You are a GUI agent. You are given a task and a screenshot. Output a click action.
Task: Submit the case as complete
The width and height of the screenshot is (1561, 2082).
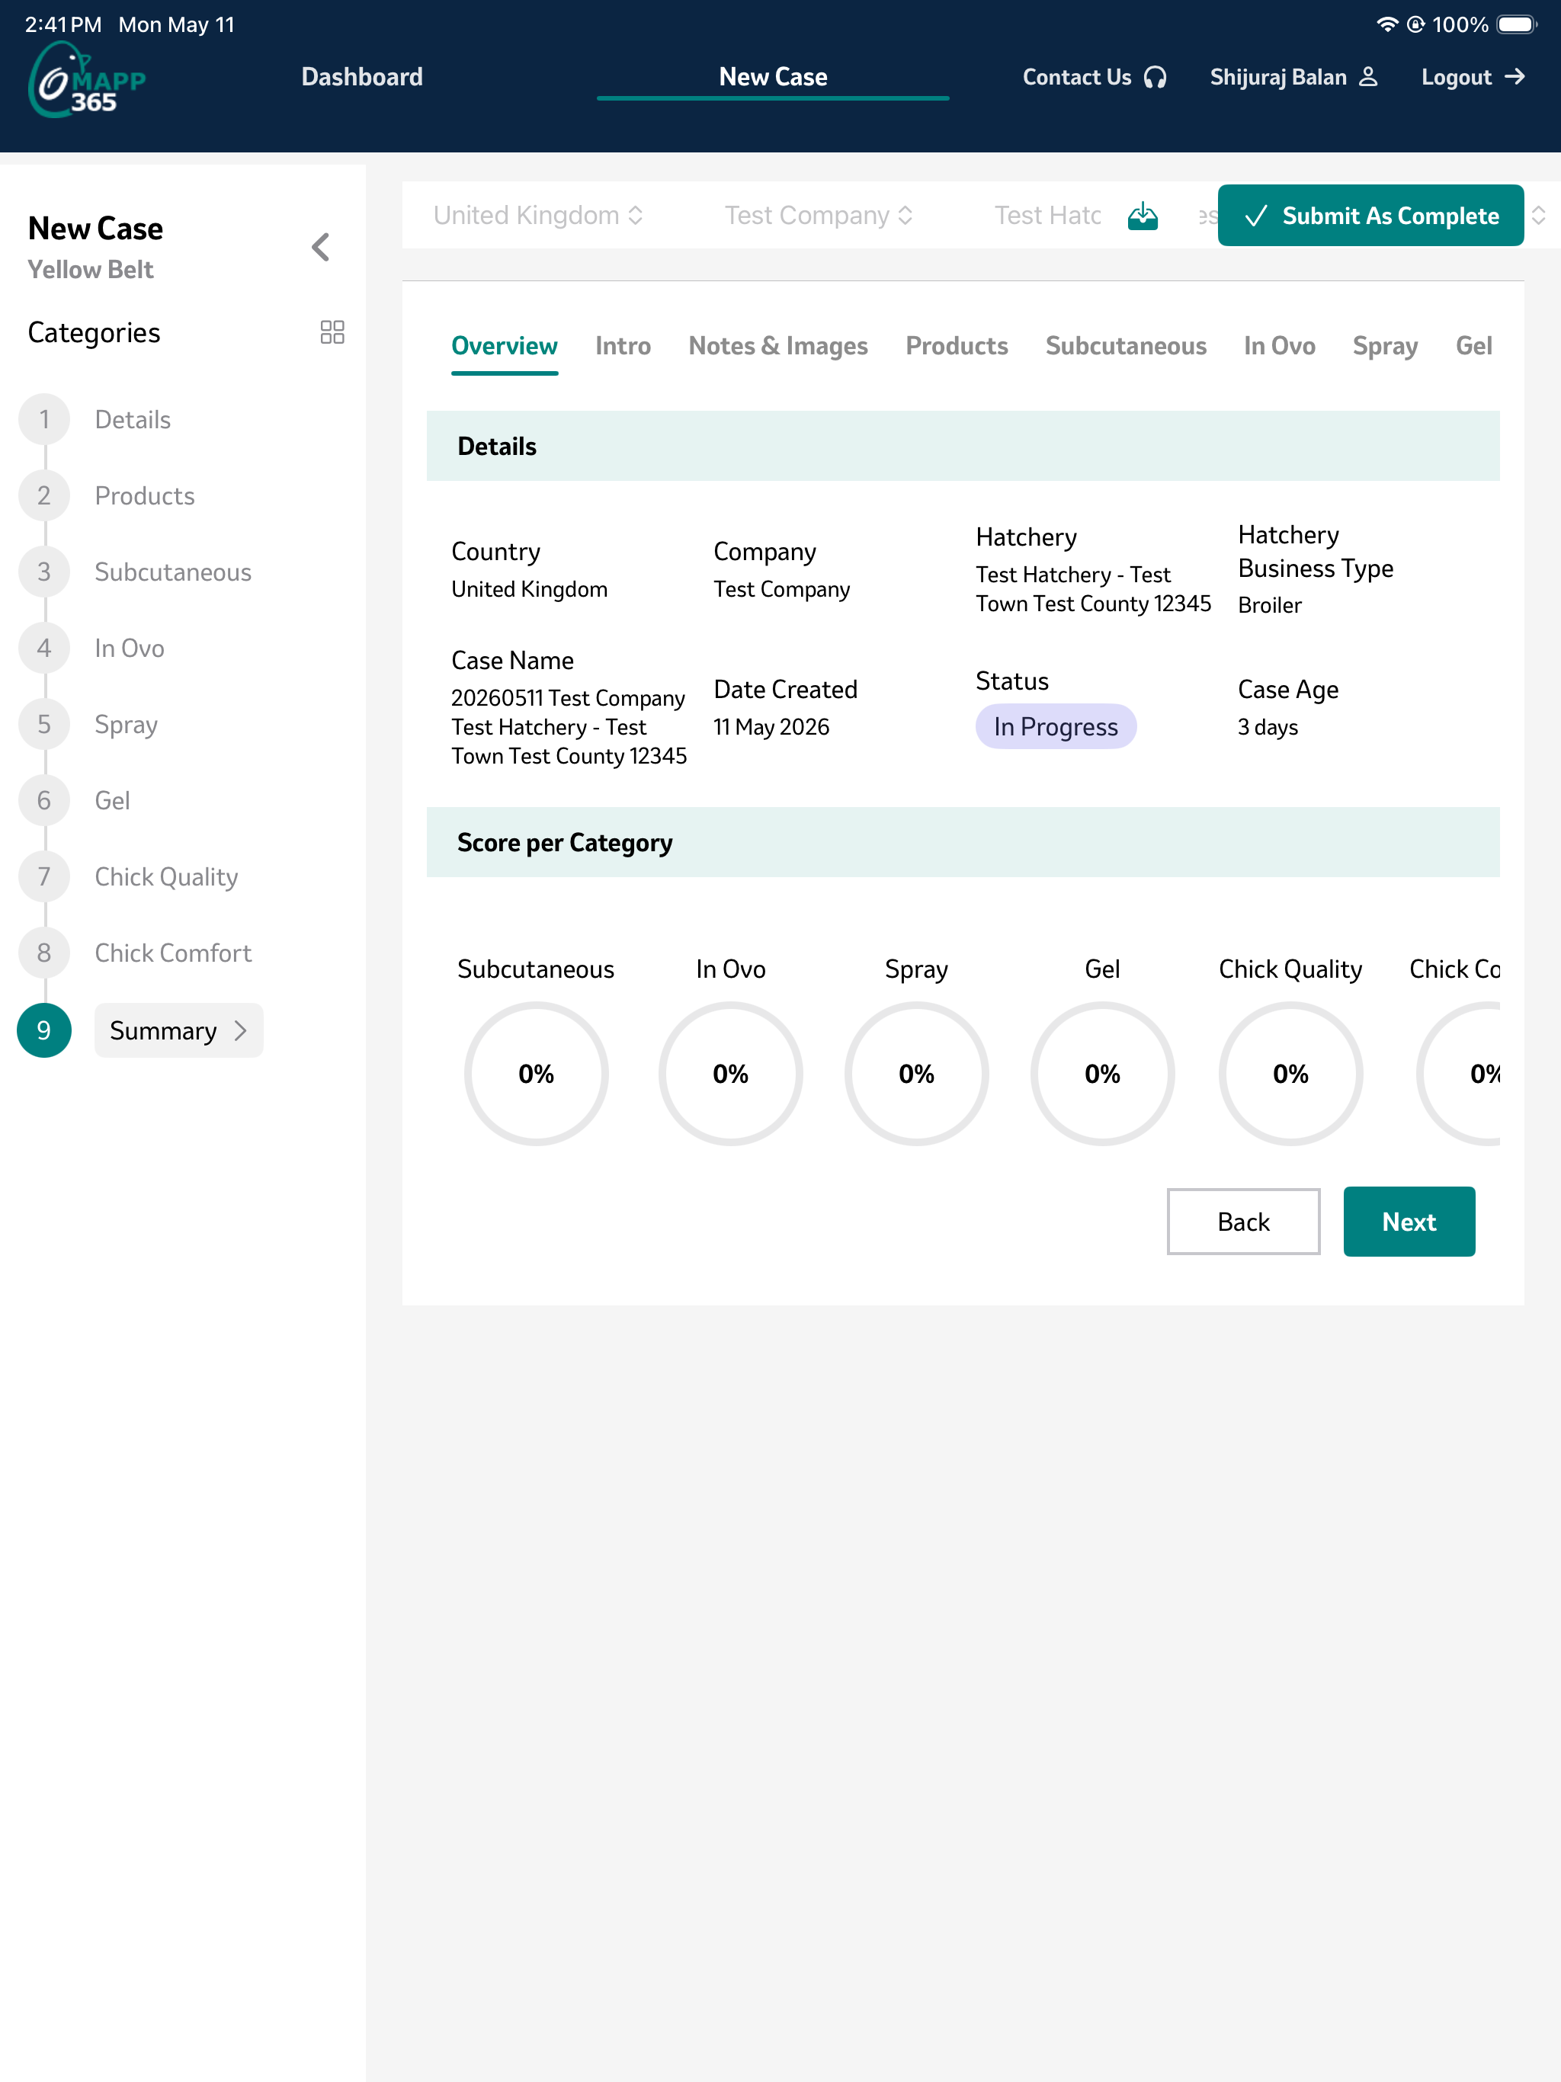tap(1370, 216)
